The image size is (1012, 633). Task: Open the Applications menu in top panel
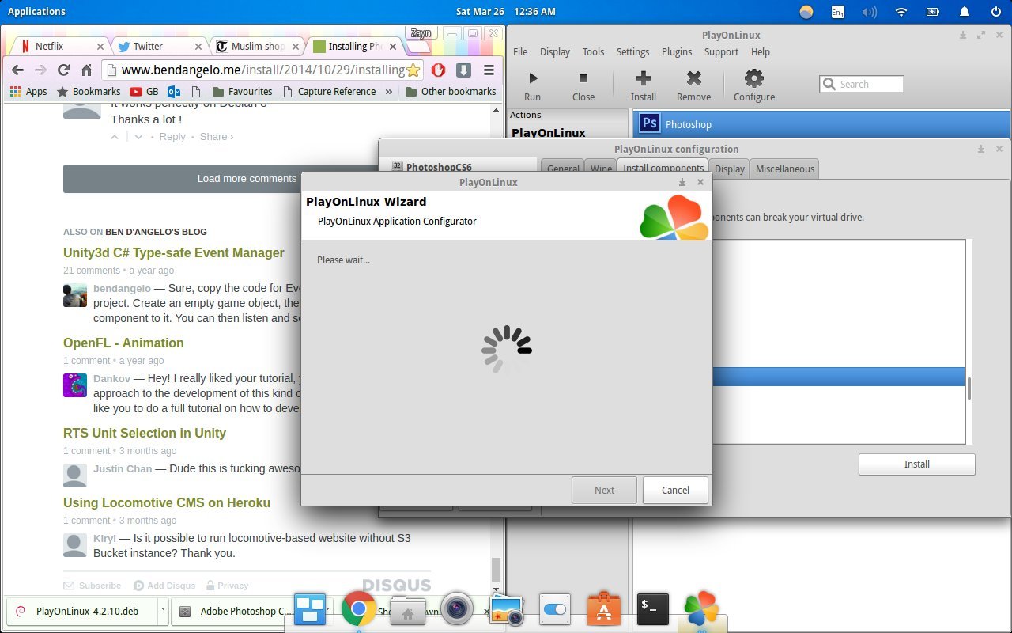[36, 12]
